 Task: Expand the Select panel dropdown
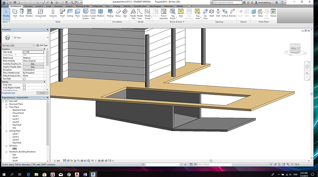pyautogui.click(x=6, y=22)
